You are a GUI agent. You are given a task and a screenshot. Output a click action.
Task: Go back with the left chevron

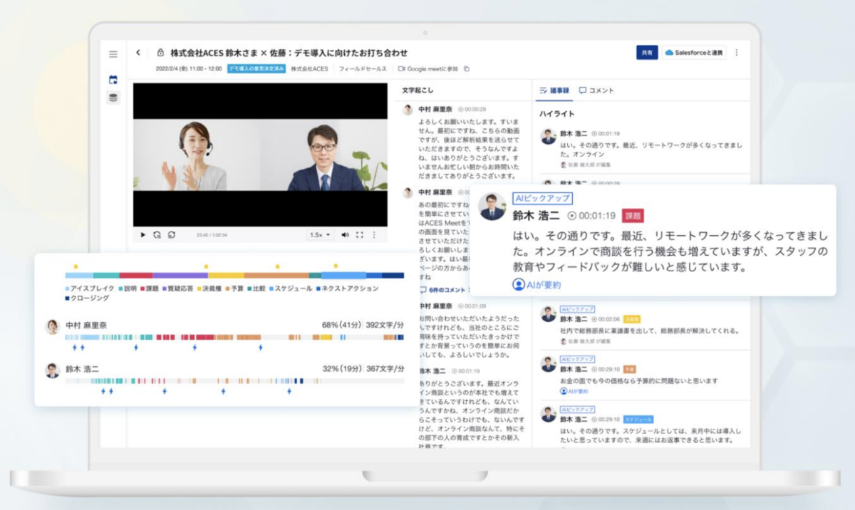coord(138,52)
